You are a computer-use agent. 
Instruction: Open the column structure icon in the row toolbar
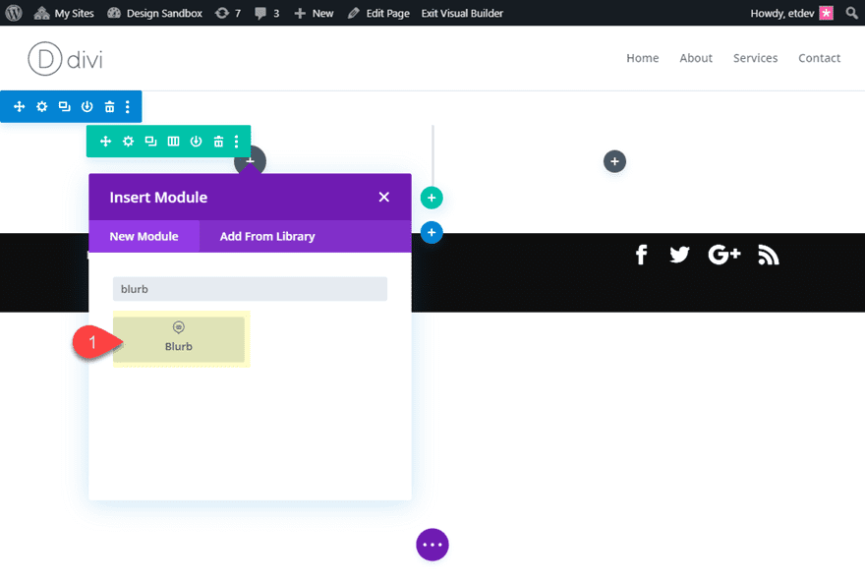click(172, 141)
